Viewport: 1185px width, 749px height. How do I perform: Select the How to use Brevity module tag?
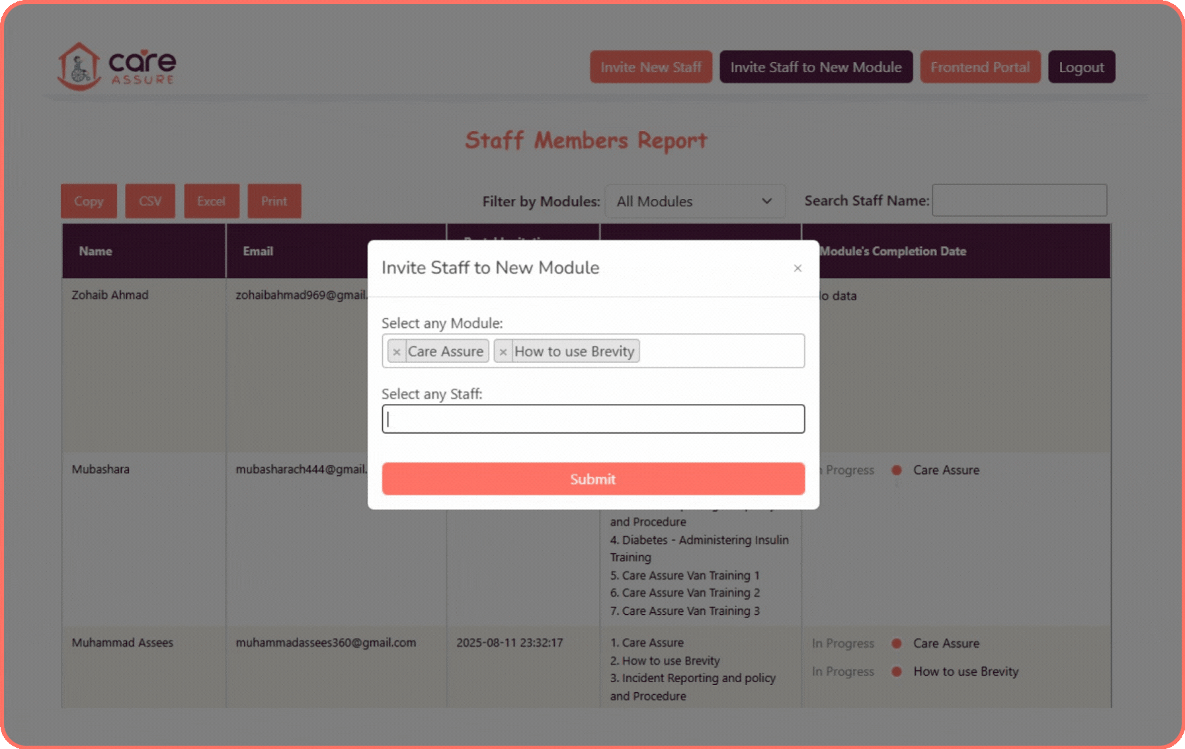tap(574, 351)
